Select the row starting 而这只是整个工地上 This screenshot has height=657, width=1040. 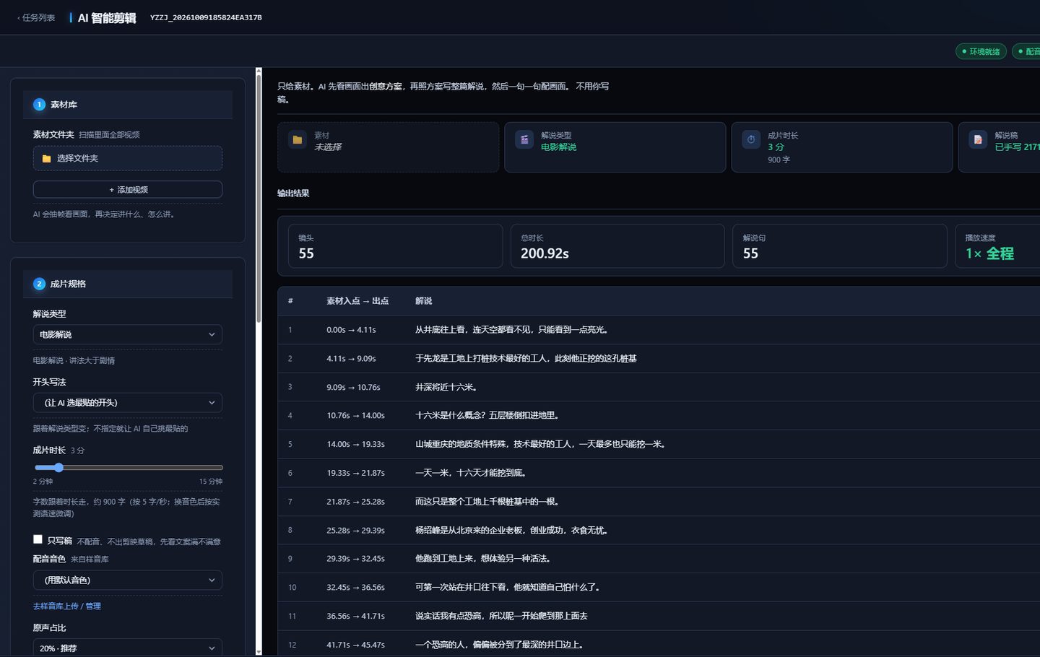pyautogui.click(x=659, y=502)
